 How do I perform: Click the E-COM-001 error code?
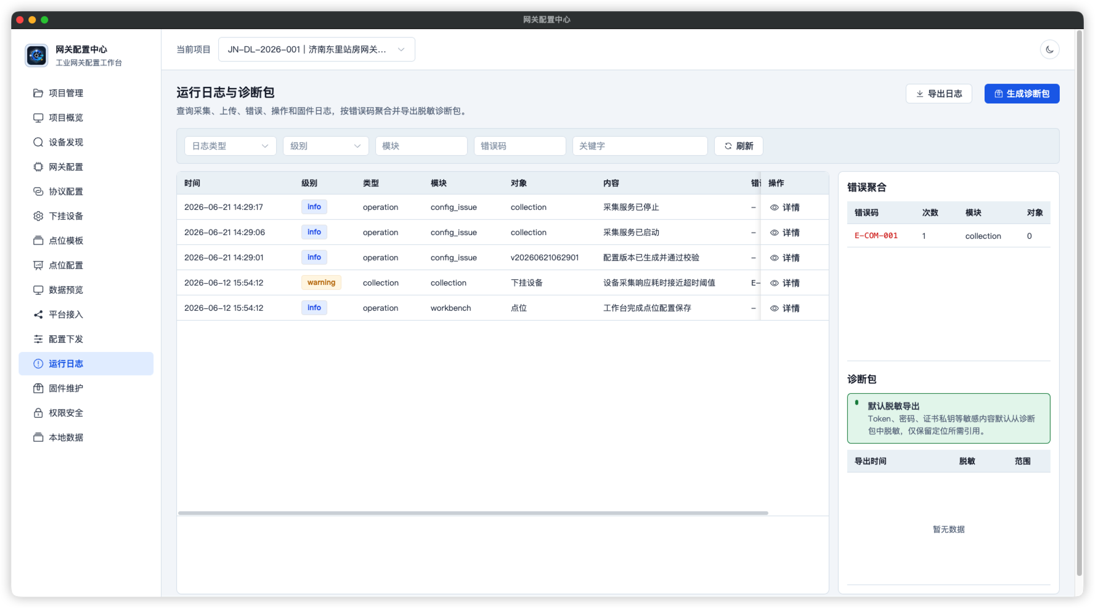(x=876, y=236)
